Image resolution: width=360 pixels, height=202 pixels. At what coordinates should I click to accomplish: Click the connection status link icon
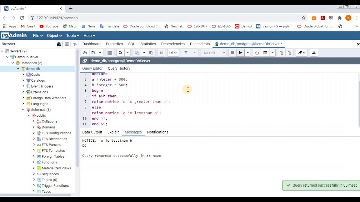point(85,61)
